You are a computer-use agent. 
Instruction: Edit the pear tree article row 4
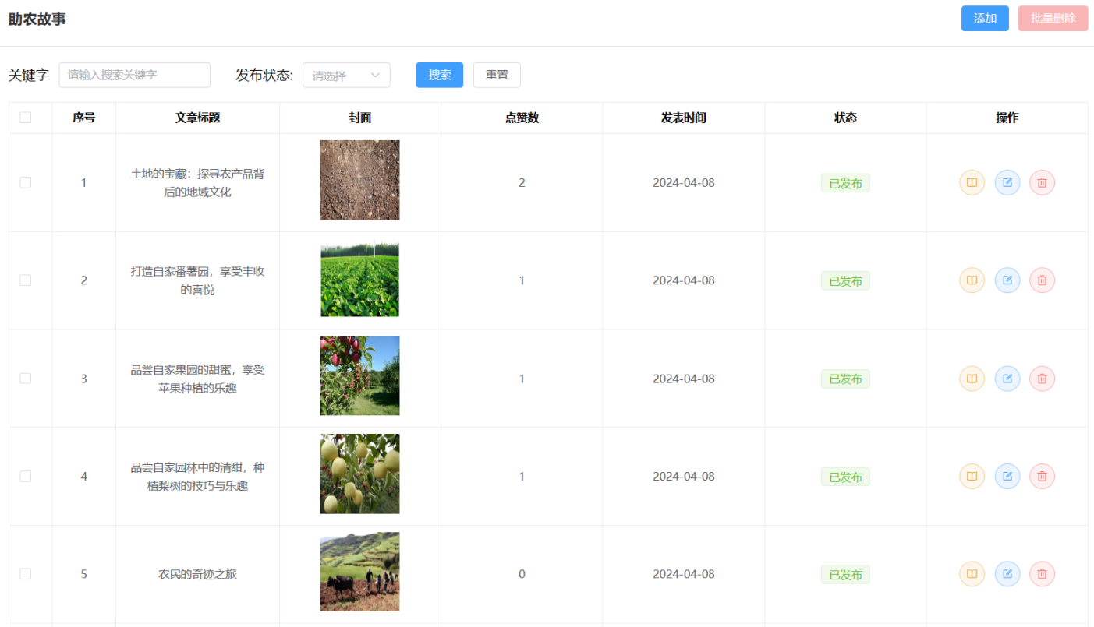click(x=1007, y=476)
